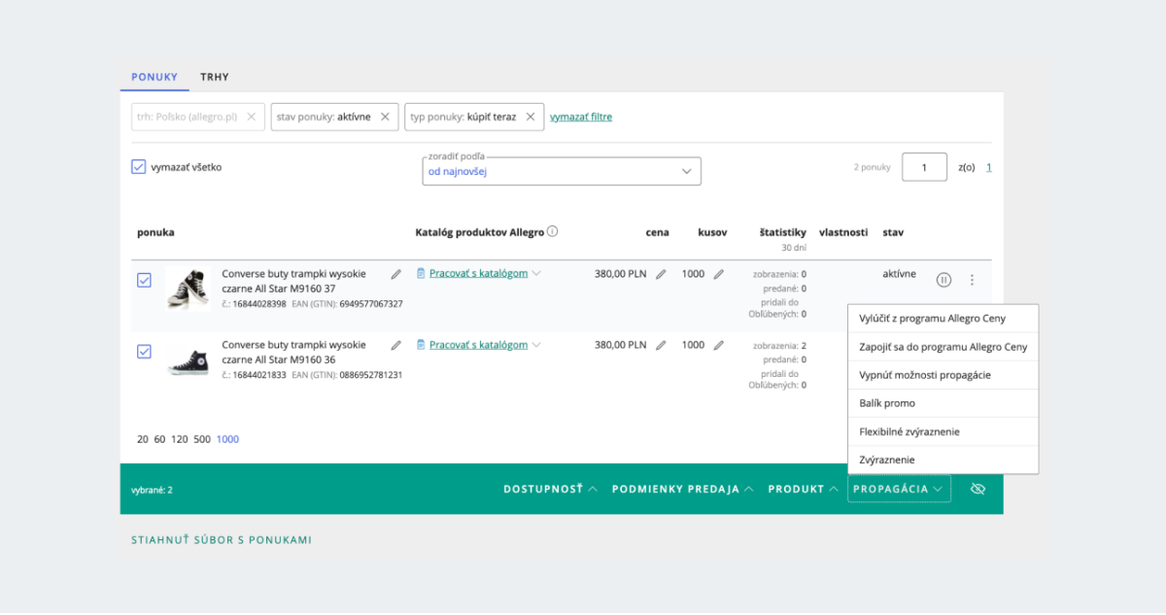This screenshot has height=615, width=1166.
Task: Click 'STIAHNUŤ SÚBOR S PONUKAMI' link
Action: 222,539
